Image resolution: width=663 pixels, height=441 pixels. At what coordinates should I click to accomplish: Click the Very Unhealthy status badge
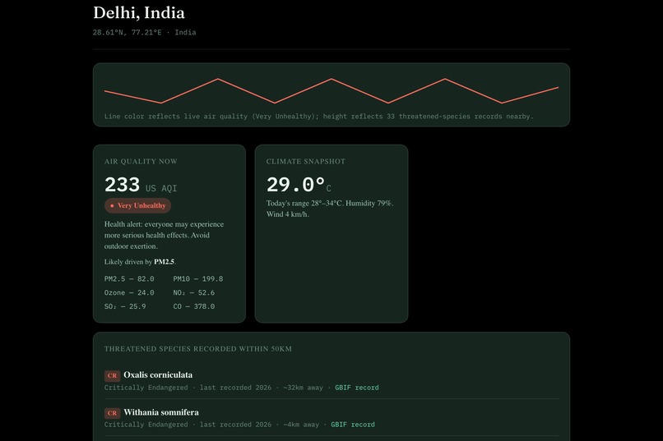pyautogui.click(x=138, y=205)
